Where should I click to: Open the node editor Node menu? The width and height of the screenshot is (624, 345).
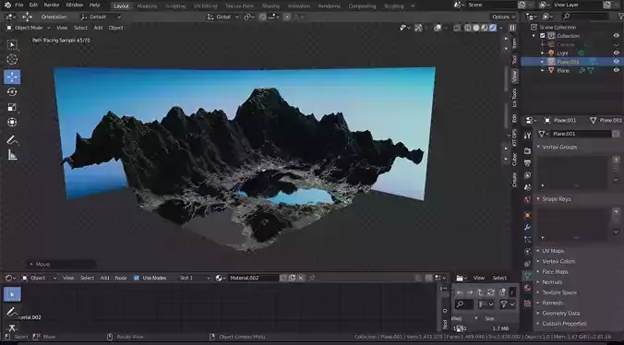121,278
